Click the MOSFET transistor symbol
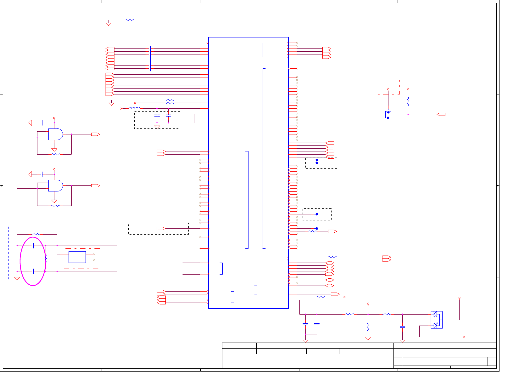 point(388,114)
